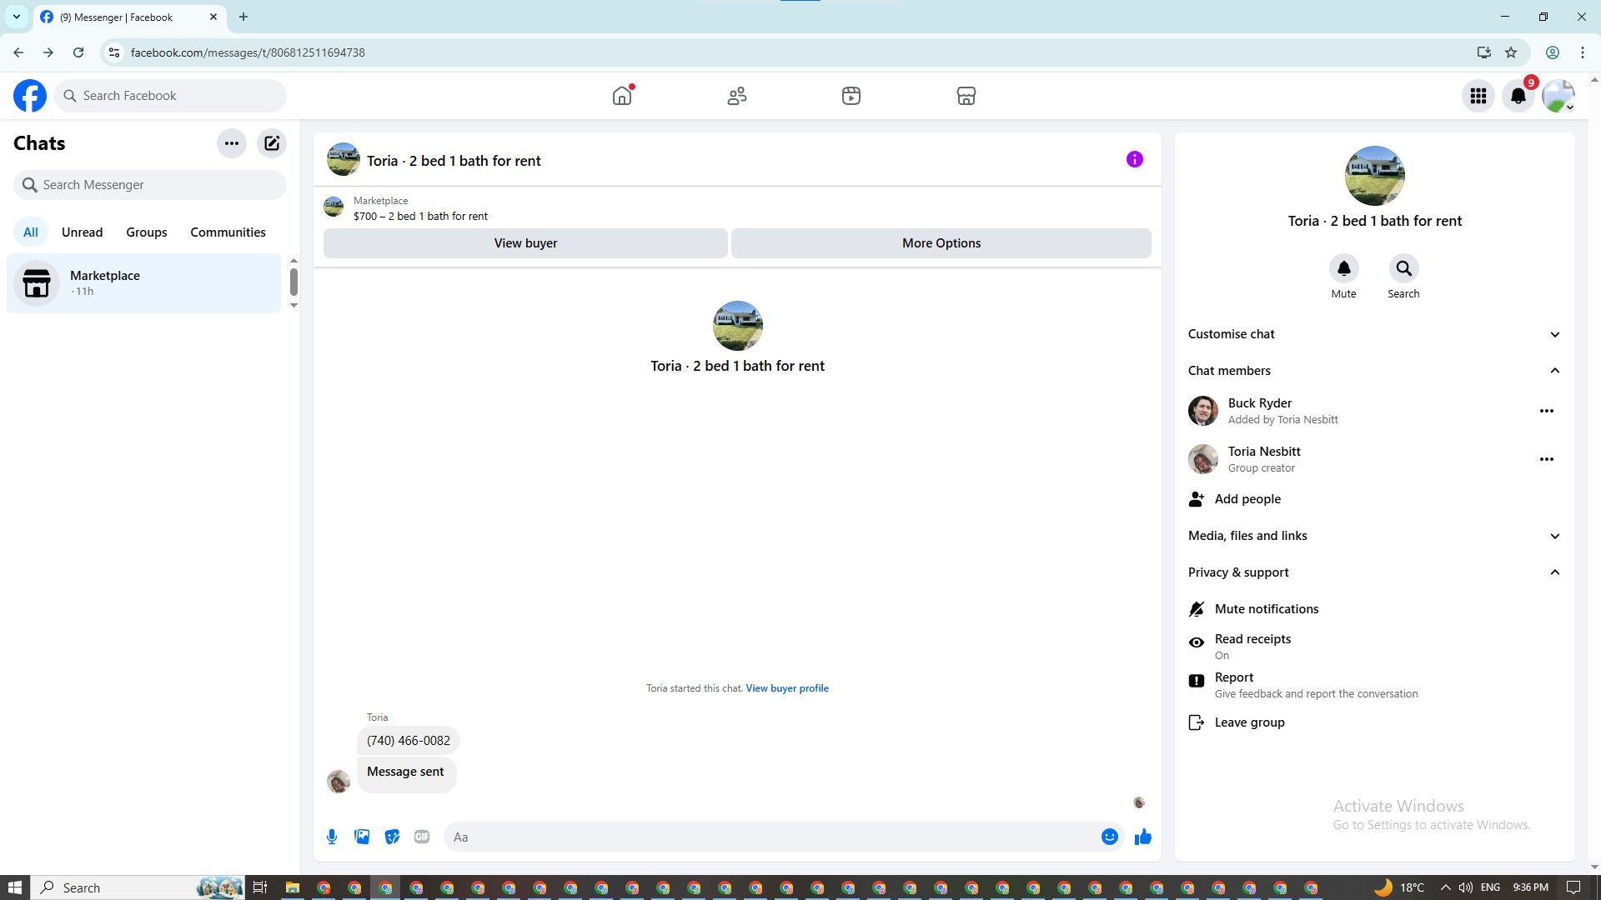
Task: Switch to the Unread chats tab
Action: pos(82,232)
